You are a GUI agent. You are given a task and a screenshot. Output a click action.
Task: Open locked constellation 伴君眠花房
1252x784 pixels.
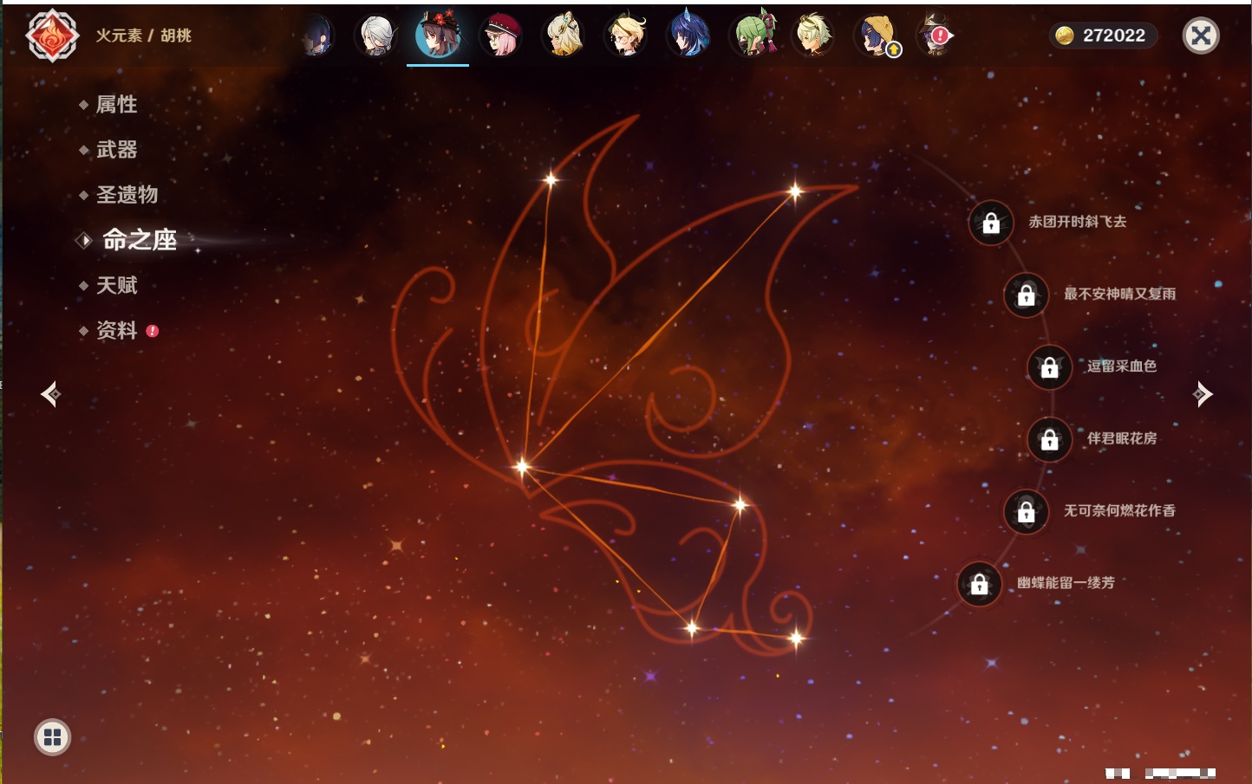[1050, 440]
